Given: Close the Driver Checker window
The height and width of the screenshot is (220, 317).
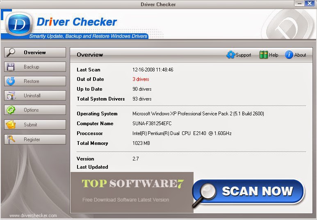Looking at the screenshot, I should [310, 3].
